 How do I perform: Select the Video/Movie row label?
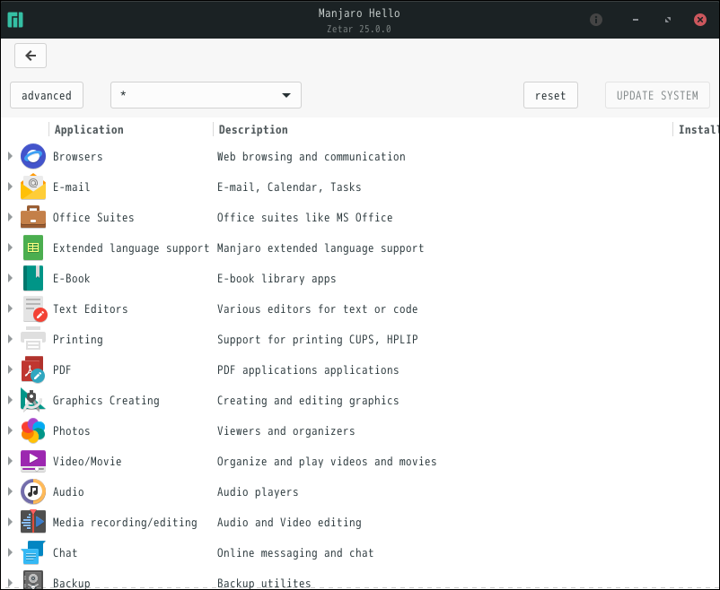[87, 461]
